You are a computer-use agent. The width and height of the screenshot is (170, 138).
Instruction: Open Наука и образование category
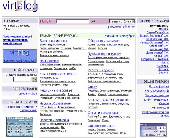click(55, 103)
